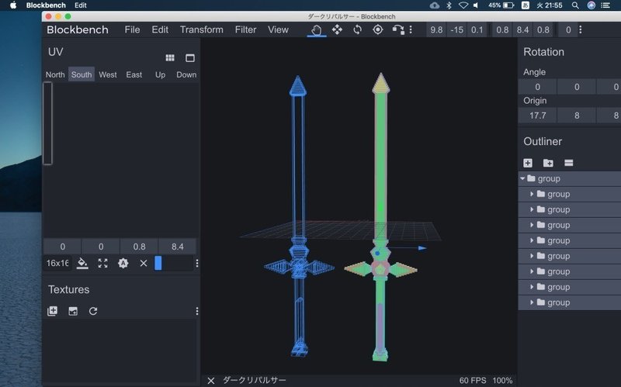Add a cube with the Outliner plus icon
This screenshot has height=387, width=621.
(x=528, y=163)
